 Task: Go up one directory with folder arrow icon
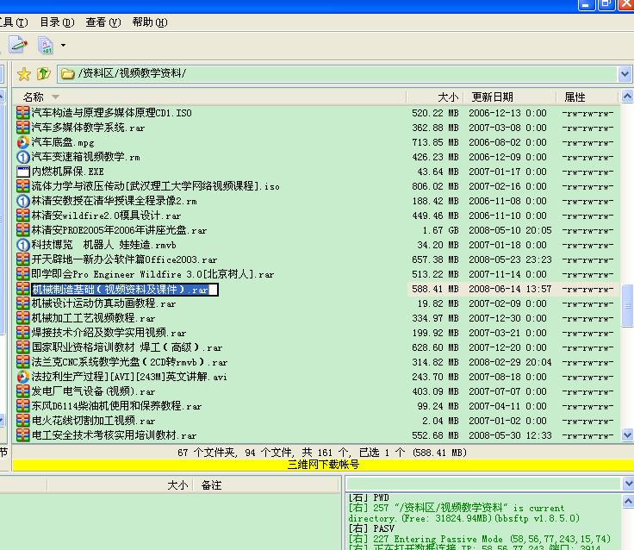43,73
